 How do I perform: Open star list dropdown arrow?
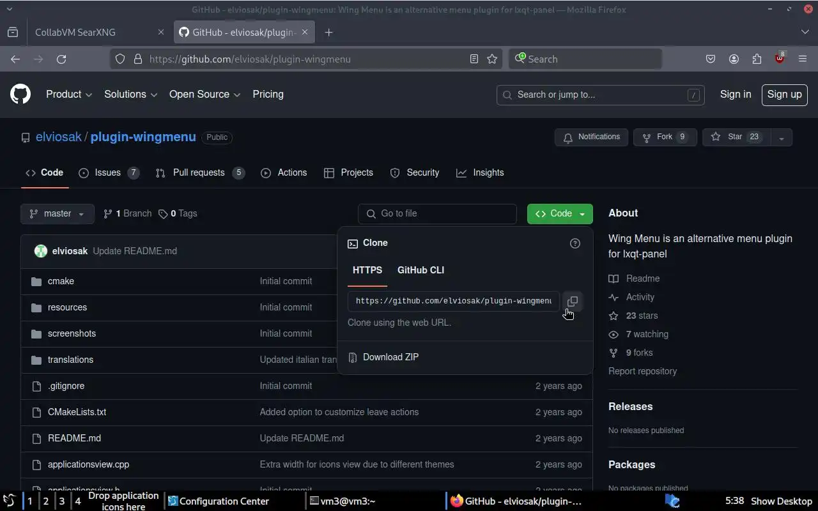[781, 137]
